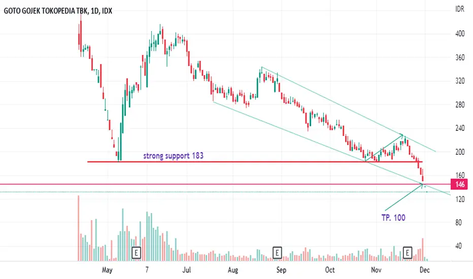Viewport: 473px width, 279px height.
Task: Click the Nov date axis label
Action: (x=376, y=270)
